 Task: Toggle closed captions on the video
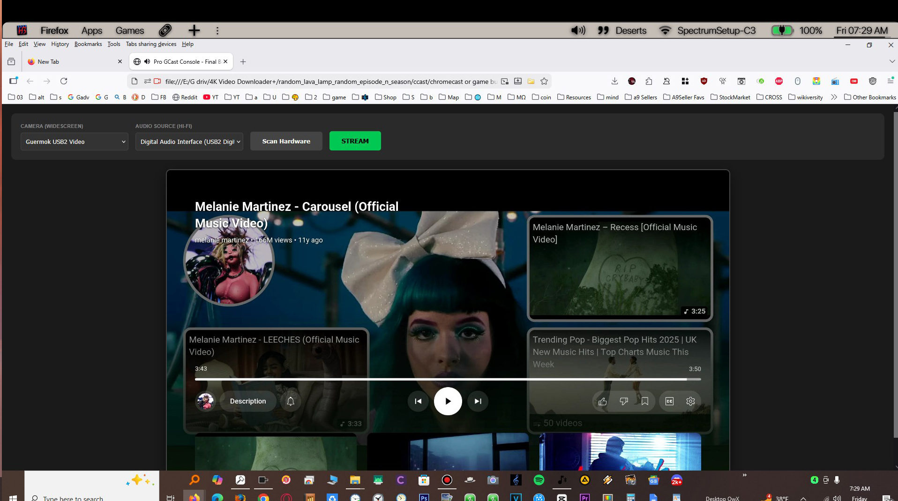point(669,401)
